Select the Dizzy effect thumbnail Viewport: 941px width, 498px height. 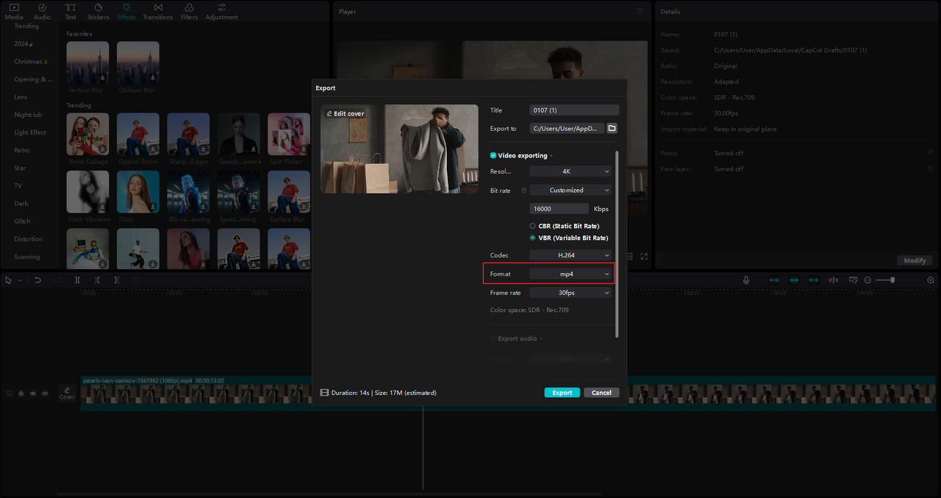pos(137,192)
